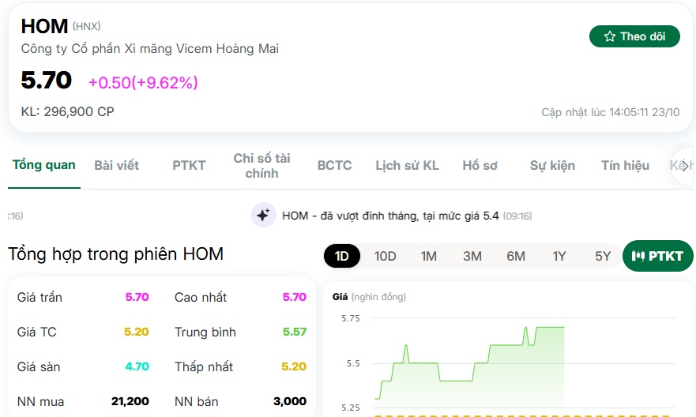Click the Theo dõi follow button
The width and height of the screenshot is (696, 417).
coord(634,36)
